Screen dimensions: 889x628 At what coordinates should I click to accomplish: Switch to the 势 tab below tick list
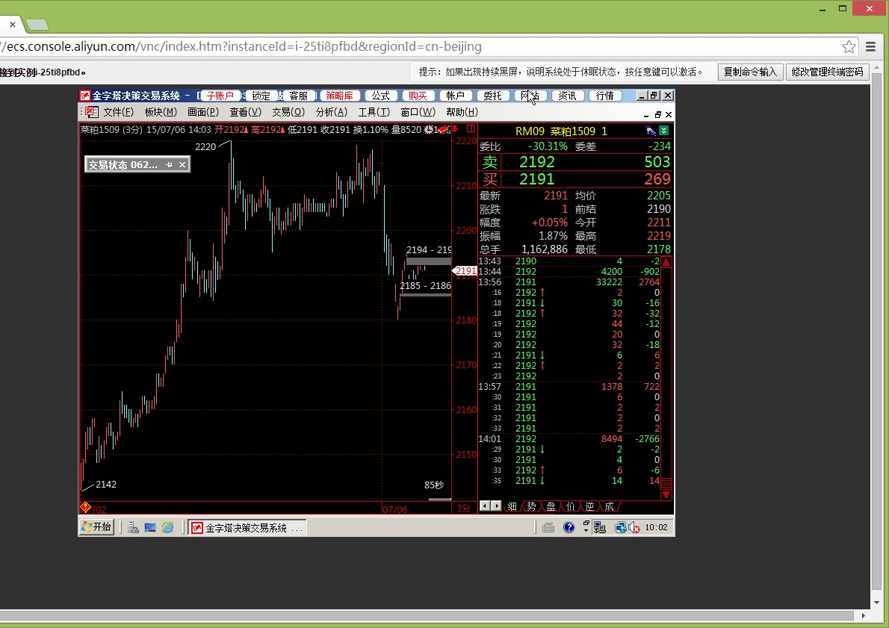coord(531,506)
